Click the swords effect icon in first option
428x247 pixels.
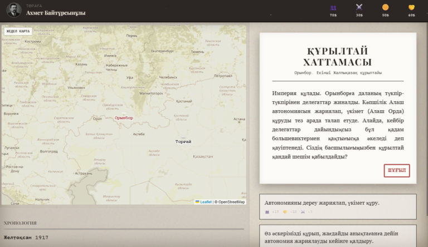[x=303, y=212]
